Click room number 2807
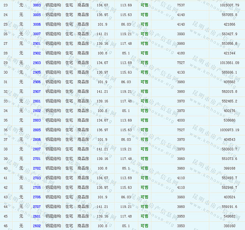The image size is (245, 230). pyautogui.click(x=37, y=149)
